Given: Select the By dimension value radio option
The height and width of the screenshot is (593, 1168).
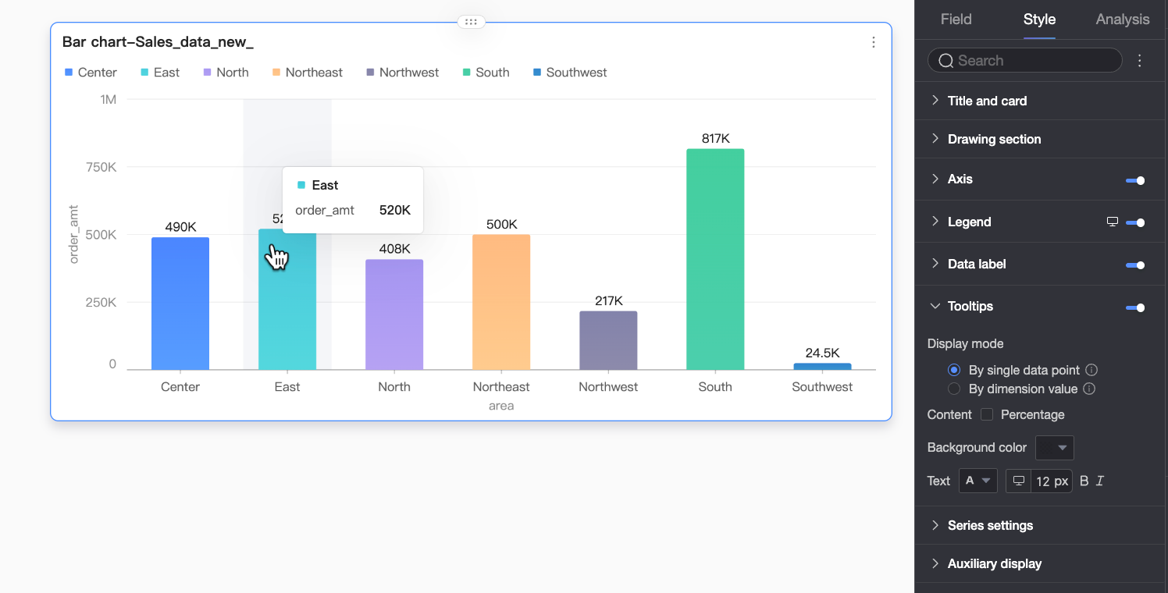Looking at the screenshot, I should coord(953,389).
